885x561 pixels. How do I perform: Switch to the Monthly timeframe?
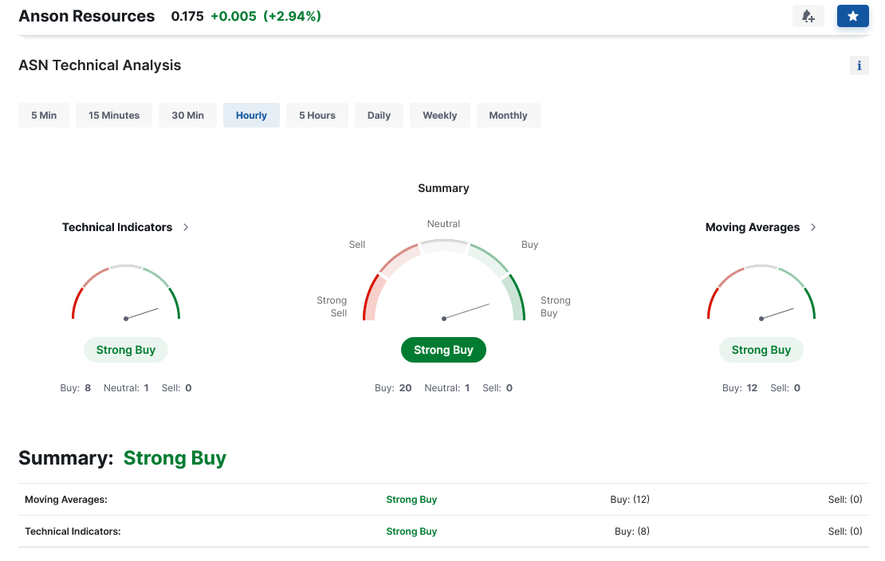tap(508, 115)
